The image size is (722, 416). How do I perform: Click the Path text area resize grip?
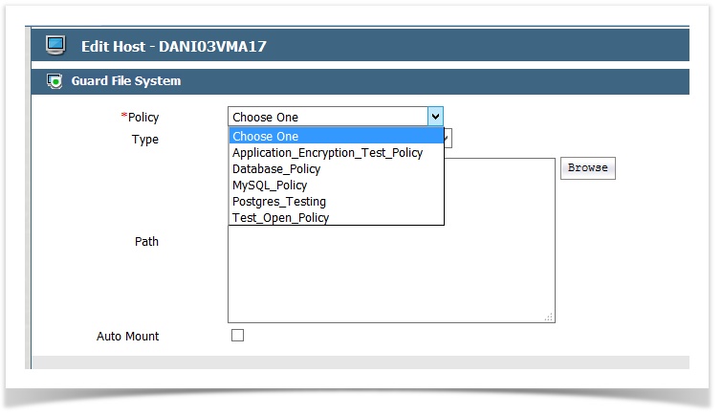coord(549,317)
